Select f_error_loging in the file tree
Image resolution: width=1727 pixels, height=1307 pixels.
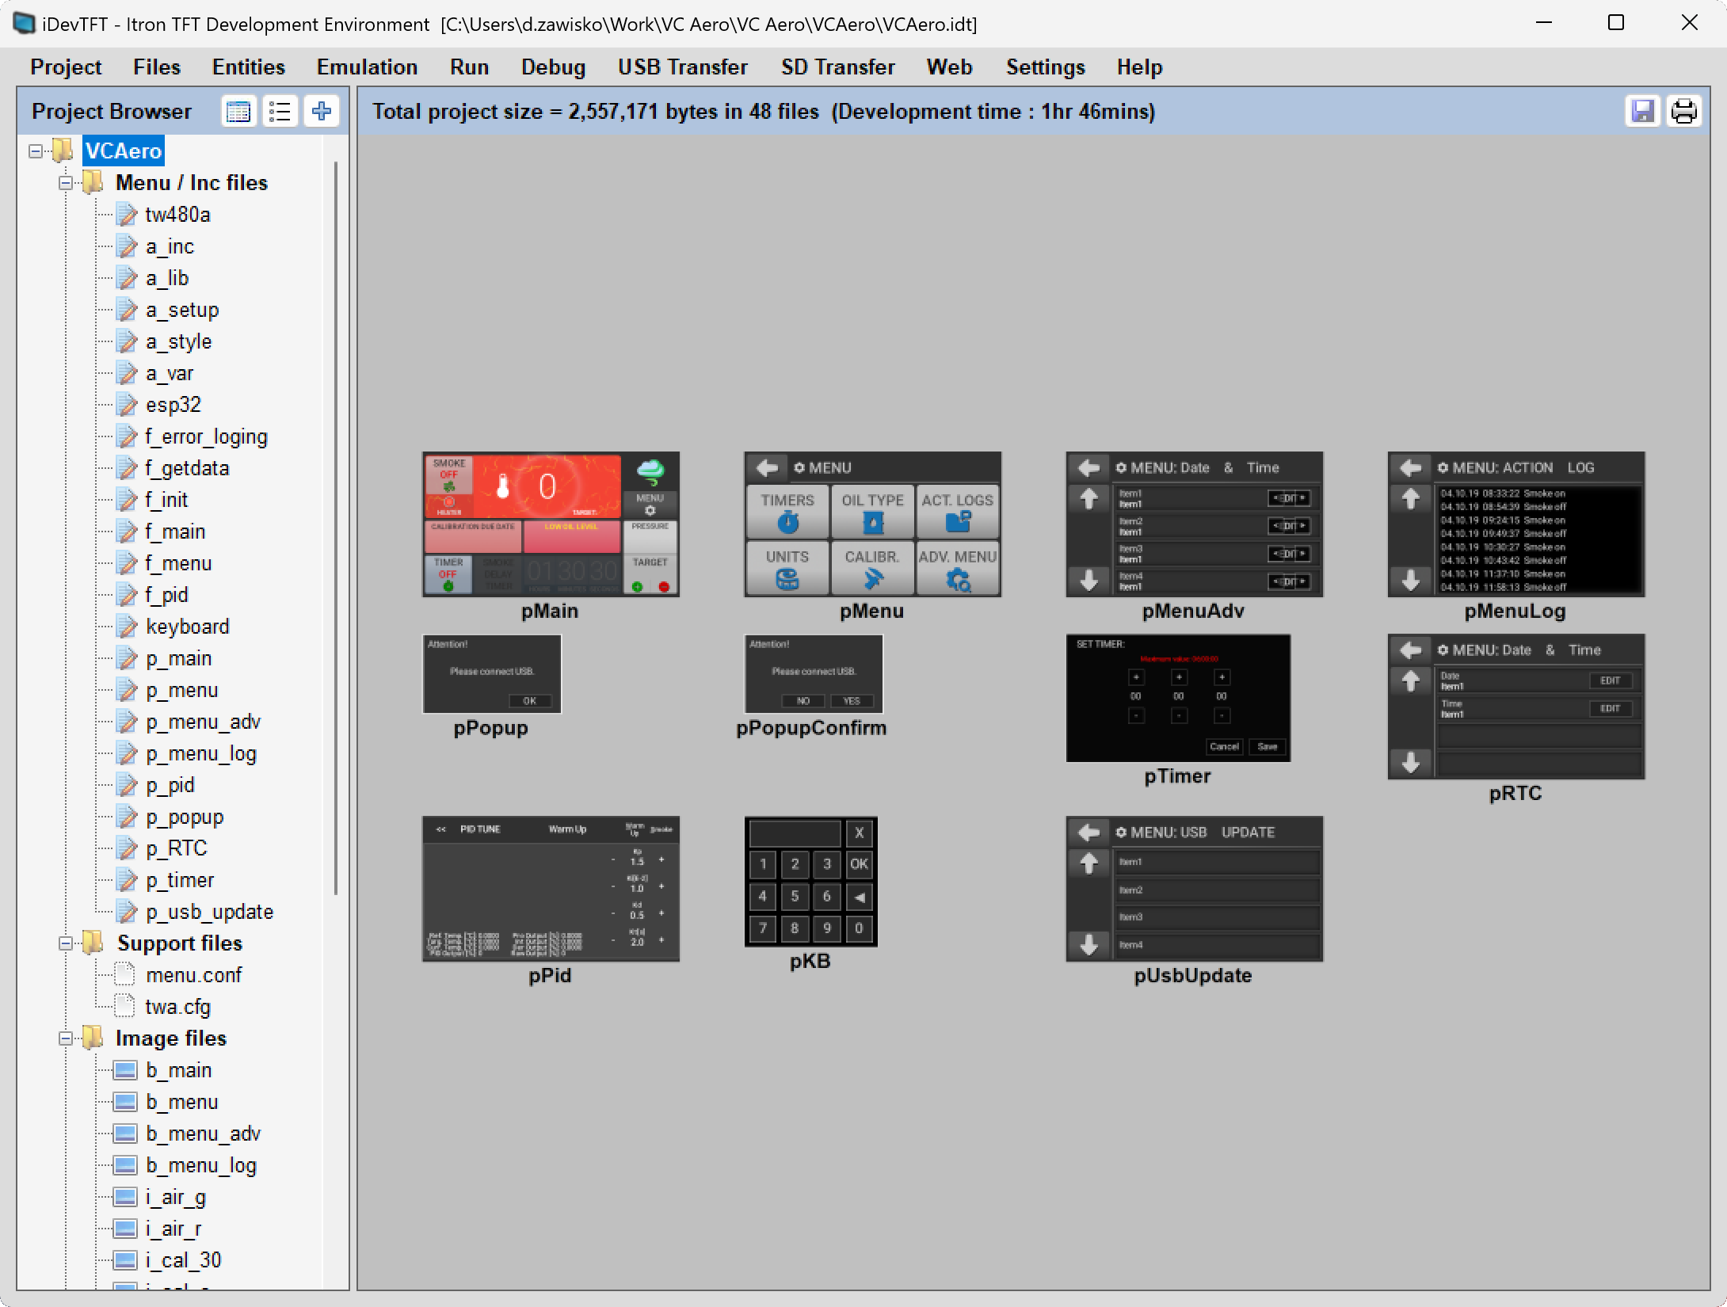206,436
